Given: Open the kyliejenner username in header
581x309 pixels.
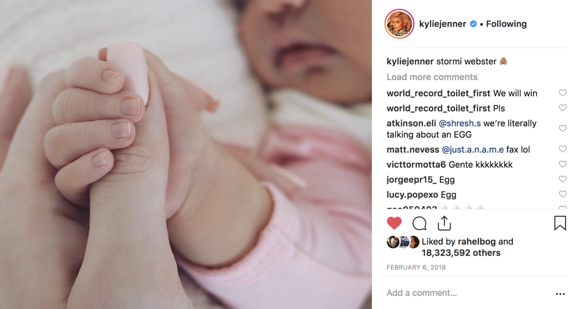Looking at the screenshot, I should click(x=443, y=24).
